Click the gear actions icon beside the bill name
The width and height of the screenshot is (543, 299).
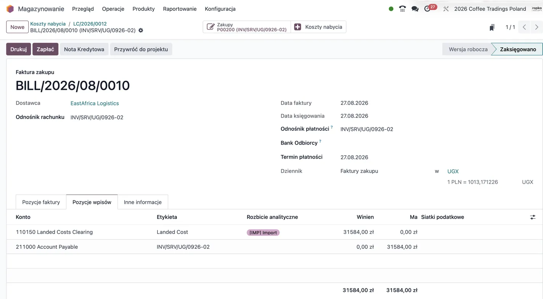(x=141, y=30)
